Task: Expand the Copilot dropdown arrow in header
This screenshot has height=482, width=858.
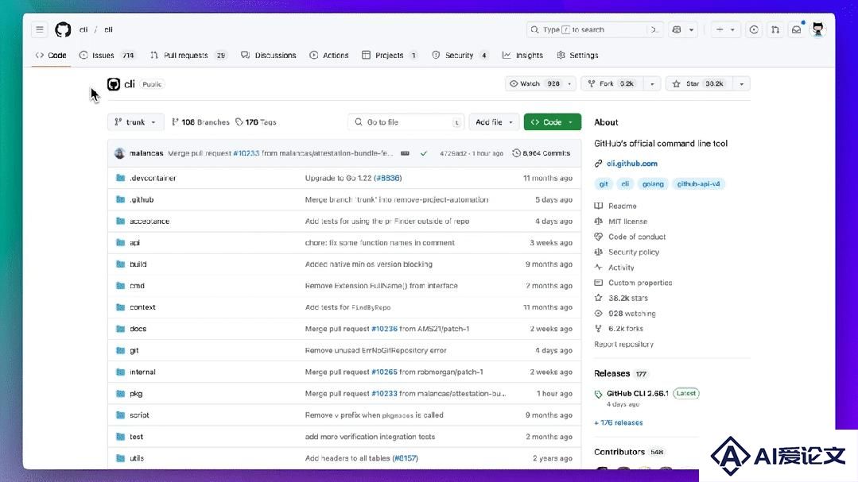Action: [x=691, y=29]
